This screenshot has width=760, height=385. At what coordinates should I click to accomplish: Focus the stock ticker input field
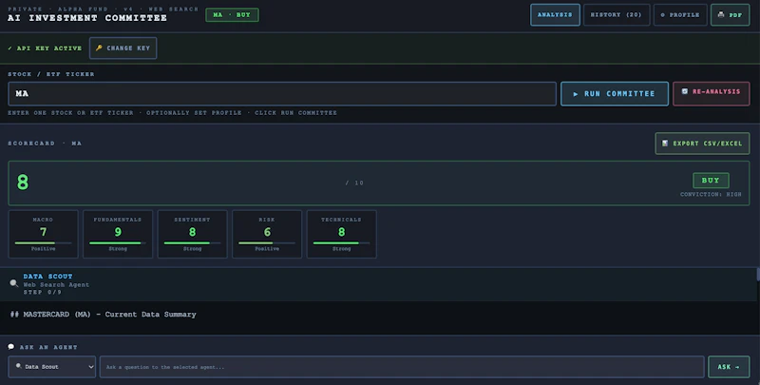pos(282,93)
